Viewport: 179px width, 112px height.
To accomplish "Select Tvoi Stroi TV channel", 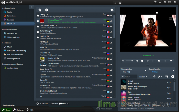I will click(75, 54).
